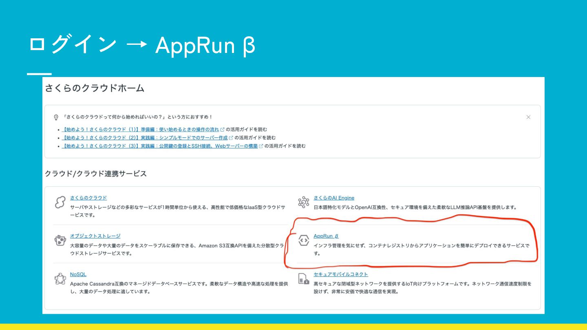
Task: Click the セキュアモバイルコネクト IoT description text
Action: coord(422,288)
